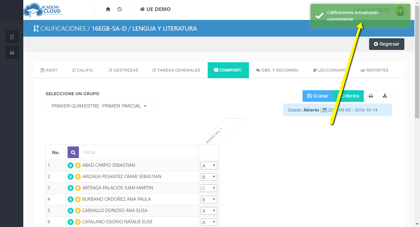Click yellow badge for Arteaga Palacios
This screenshot has height=227, width=420.
[x=78, y=188]
